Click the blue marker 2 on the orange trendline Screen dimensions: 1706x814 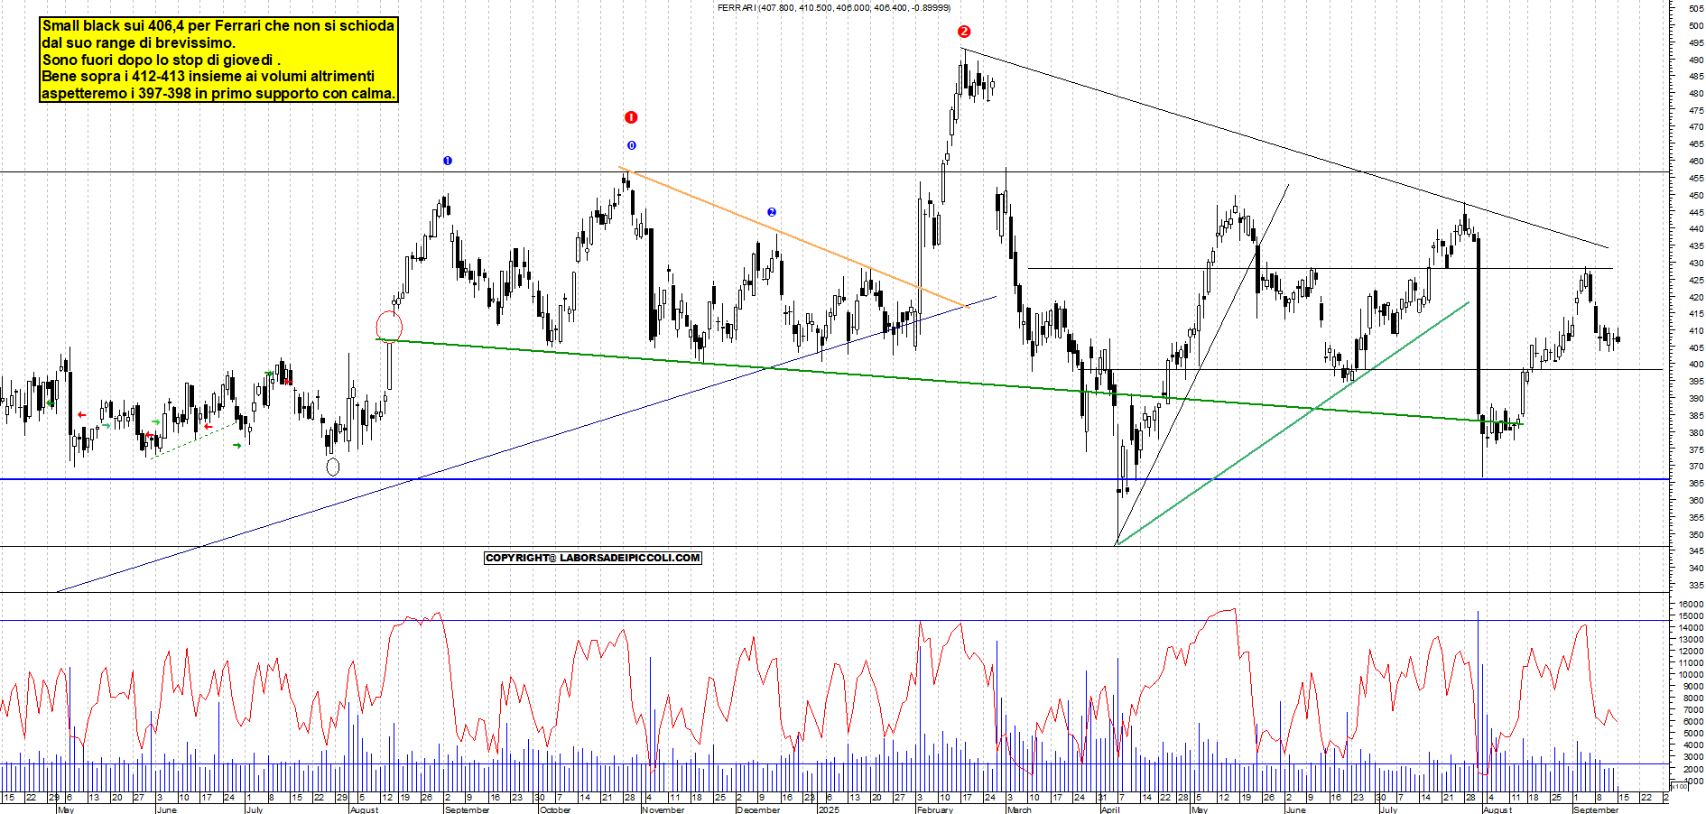pos(772,212)
